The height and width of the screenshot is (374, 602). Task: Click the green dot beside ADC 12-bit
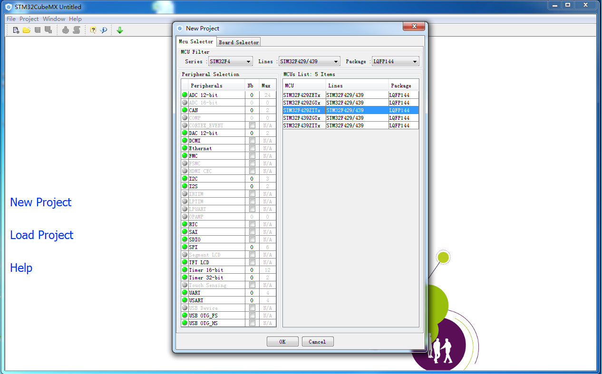coord(184,95)
